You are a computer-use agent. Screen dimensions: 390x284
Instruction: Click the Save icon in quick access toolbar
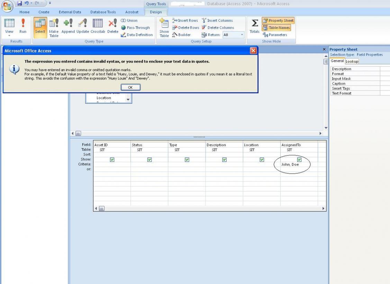click(x=19, y=3)
